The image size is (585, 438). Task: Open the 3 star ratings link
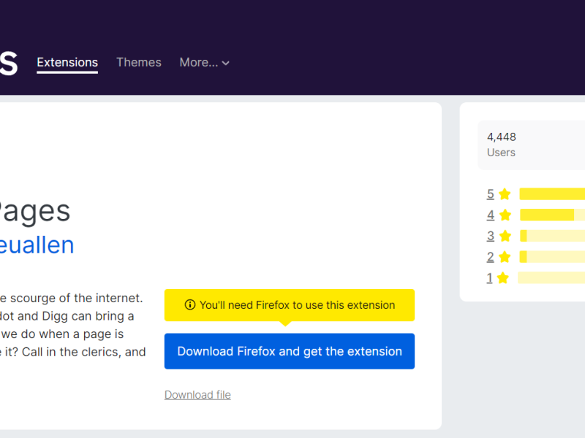(x=490, y=236)
